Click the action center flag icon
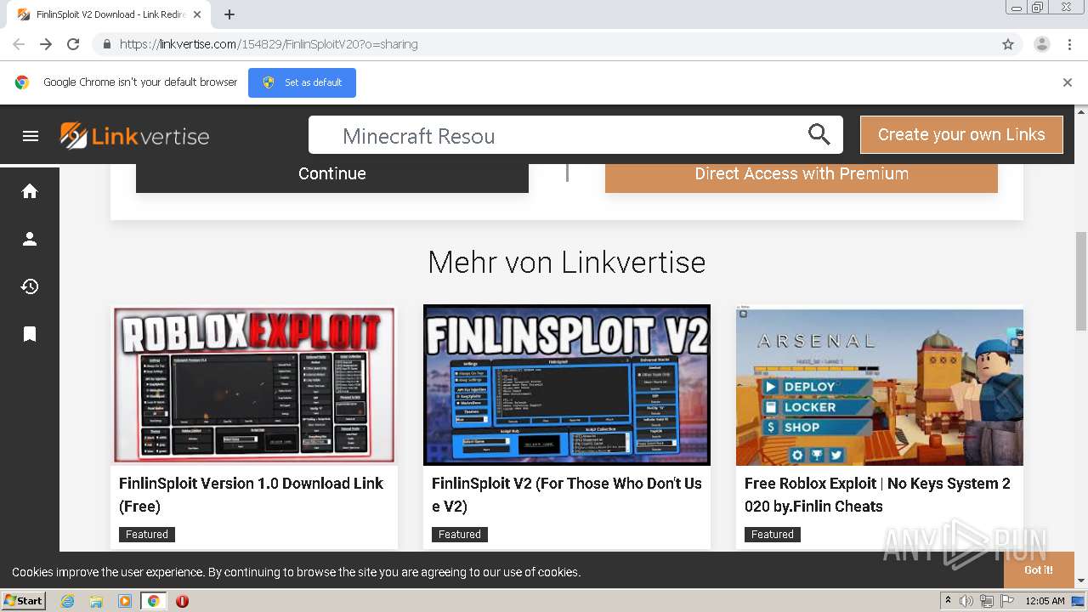1088x612 pixels. pyautogui.click(x=1006, y=601)
